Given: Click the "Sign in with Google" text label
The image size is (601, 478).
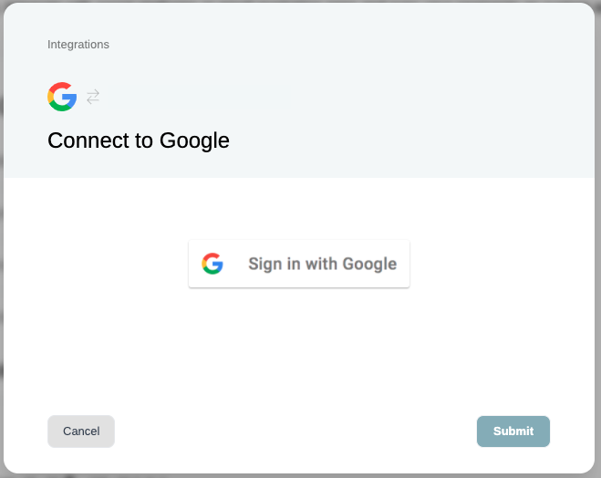Looking at the screenshot, I should (322, 264).
